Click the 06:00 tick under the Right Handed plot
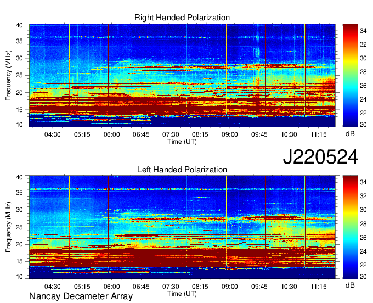This screenshot has width=373, height=303. point(111,134)
